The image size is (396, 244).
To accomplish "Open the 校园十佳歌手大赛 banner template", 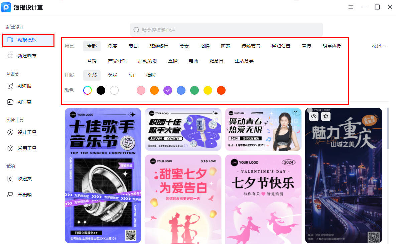I will point(183,129).
